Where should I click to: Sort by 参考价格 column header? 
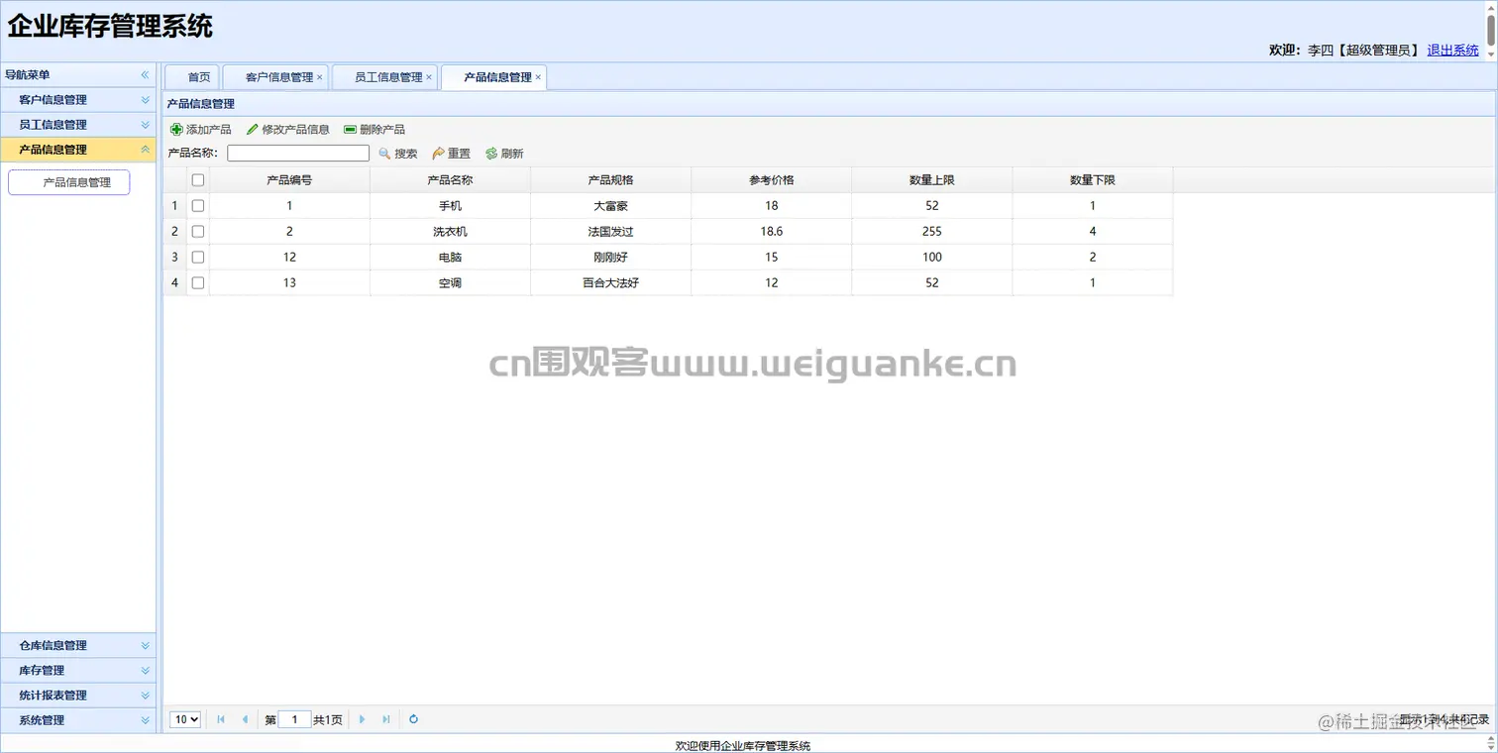(771, 180)
